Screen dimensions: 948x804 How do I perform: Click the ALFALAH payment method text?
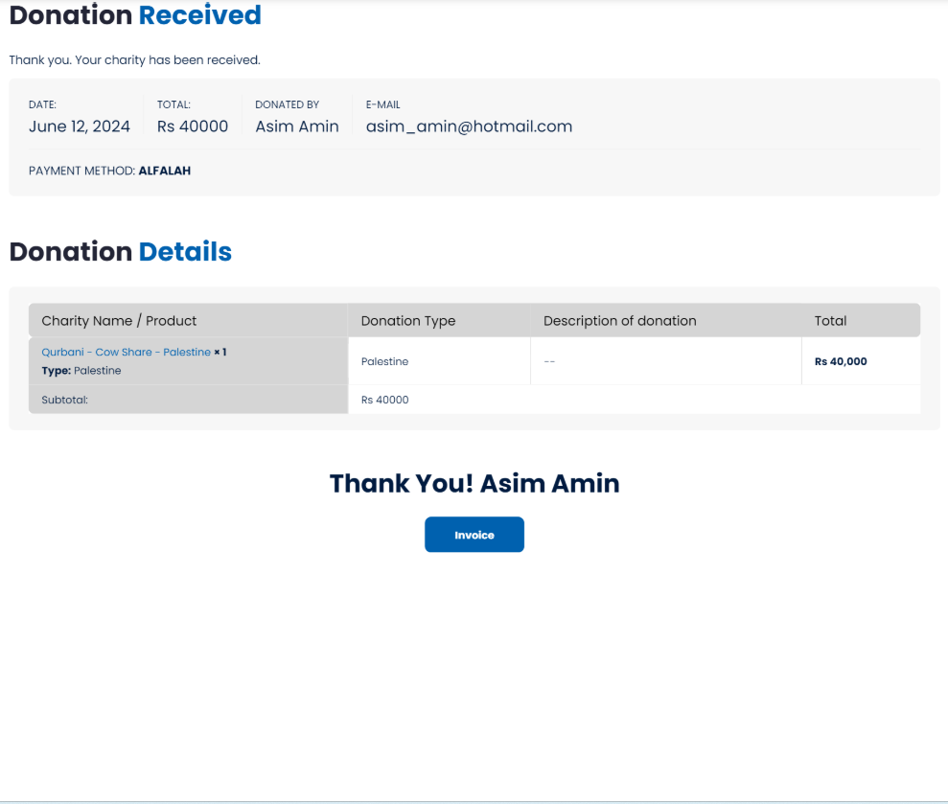[x=164, y=172]
